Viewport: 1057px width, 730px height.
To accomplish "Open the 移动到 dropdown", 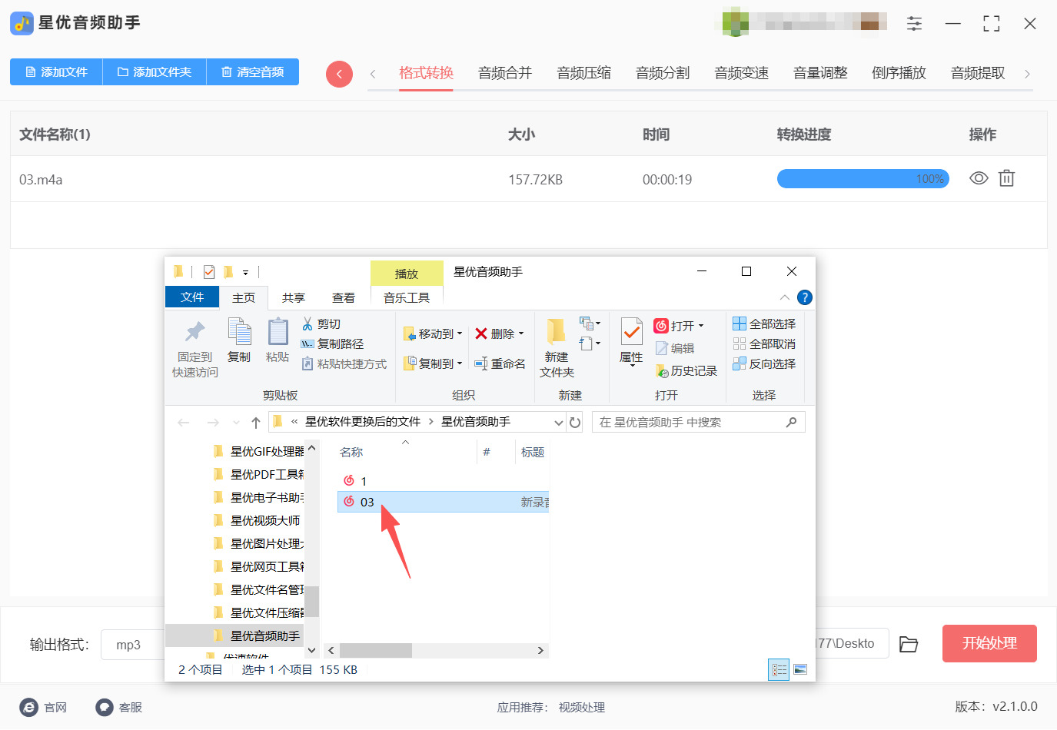I will 433,333.
